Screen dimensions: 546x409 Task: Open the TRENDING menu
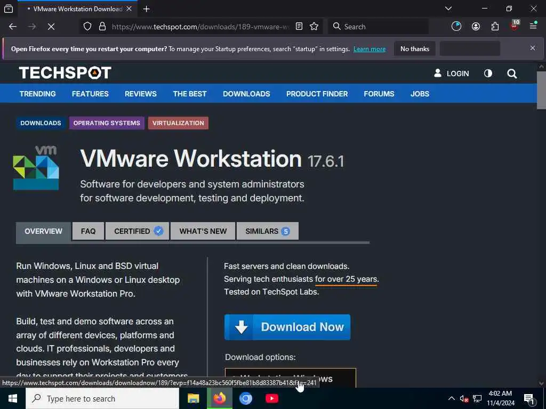[x=38, y=94]
